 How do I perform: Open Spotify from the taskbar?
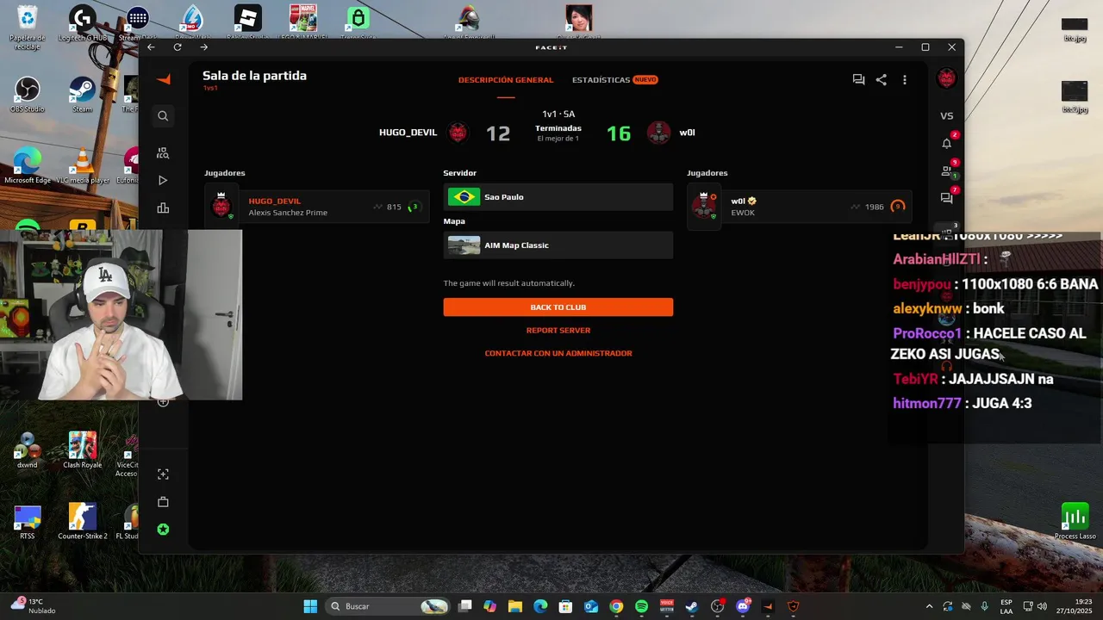click(x=641, y=606)
